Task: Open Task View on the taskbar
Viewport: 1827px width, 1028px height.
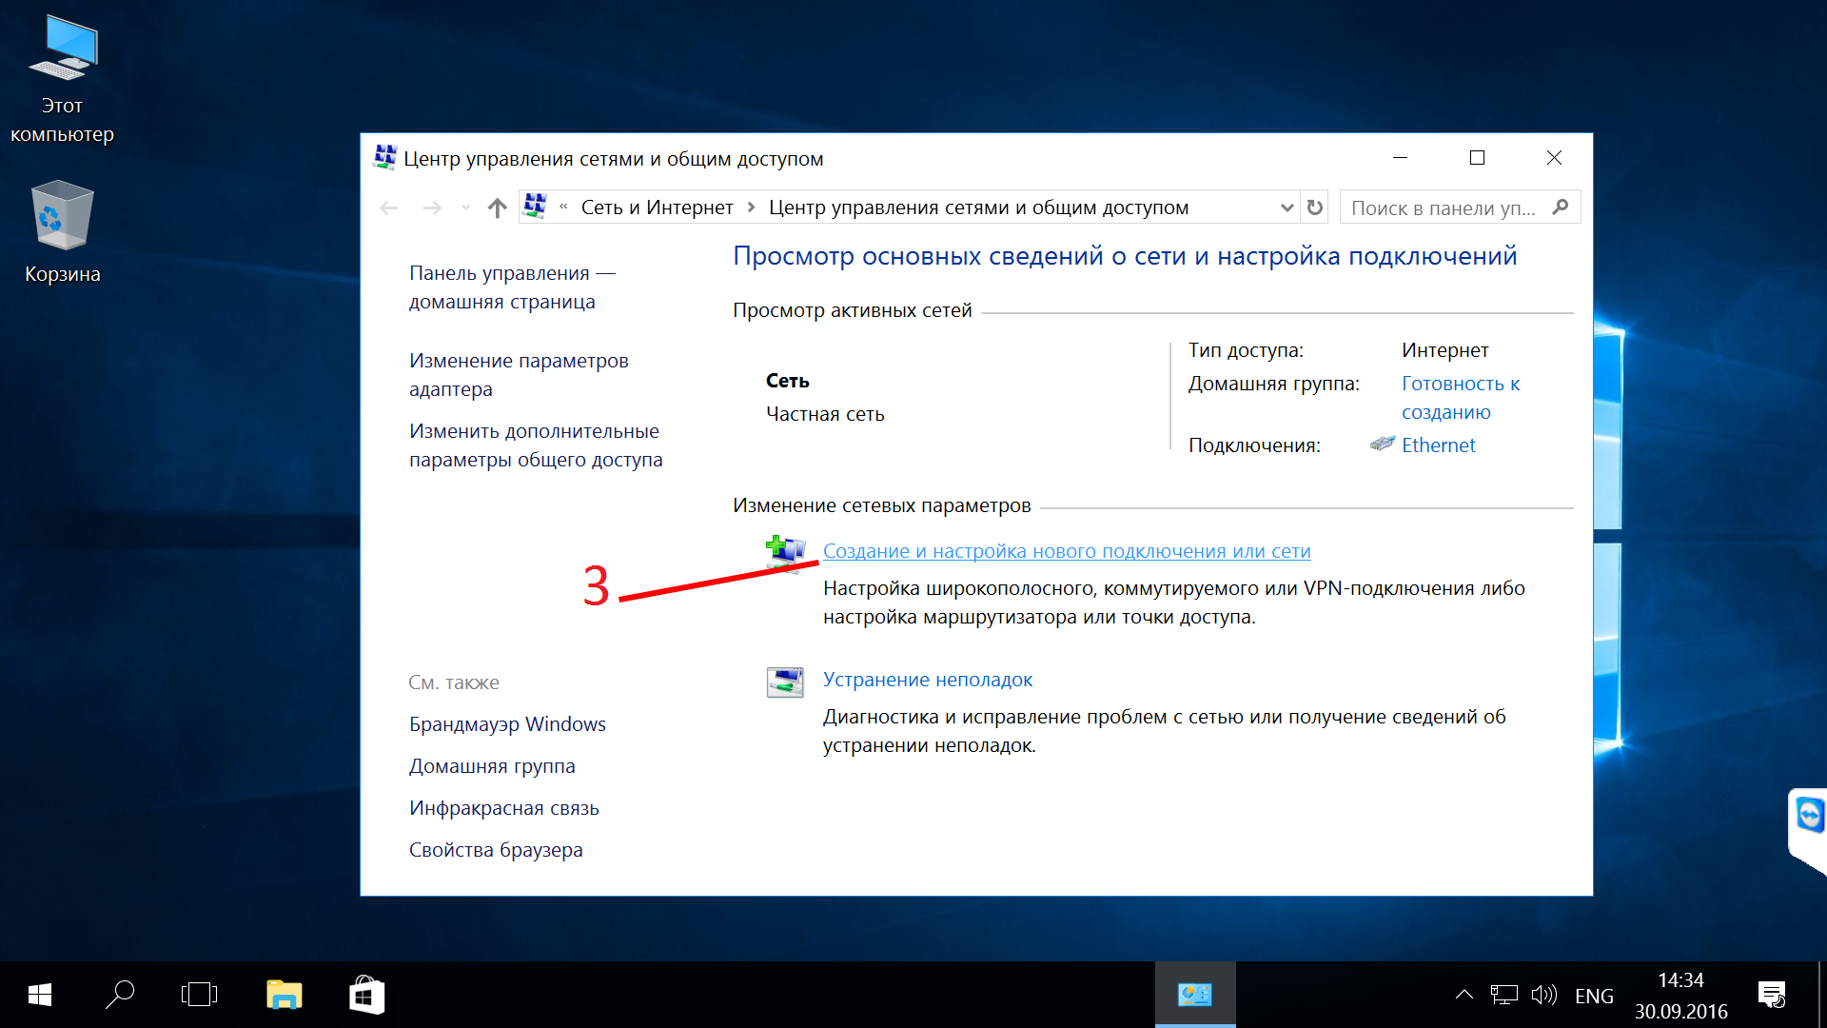Action: coord(199,995)
